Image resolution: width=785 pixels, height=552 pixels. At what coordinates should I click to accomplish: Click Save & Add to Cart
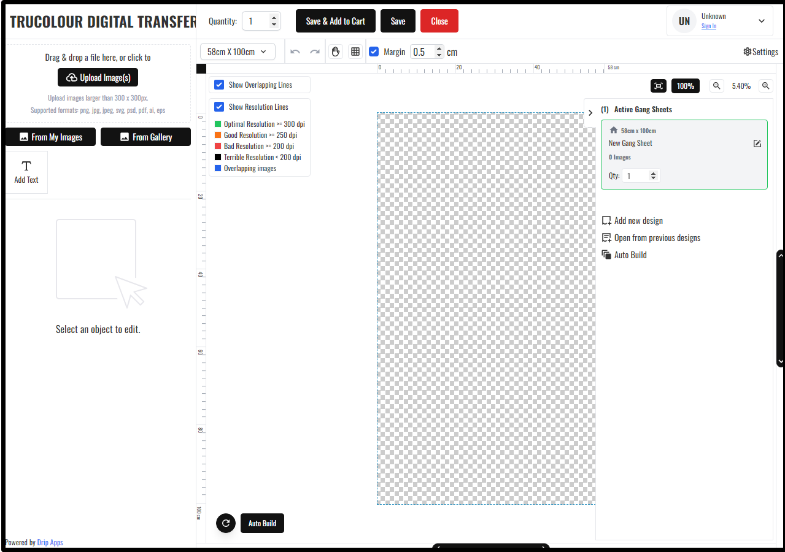click(x=335, y=21)
